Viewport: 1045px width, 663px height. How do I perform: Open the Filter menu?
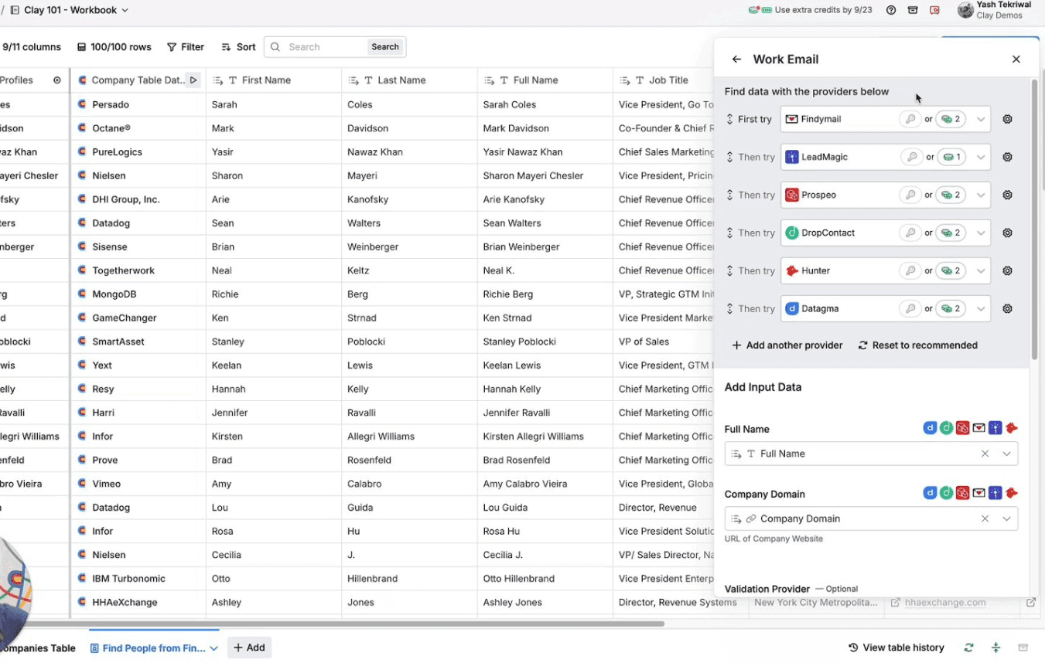[186, 47]
